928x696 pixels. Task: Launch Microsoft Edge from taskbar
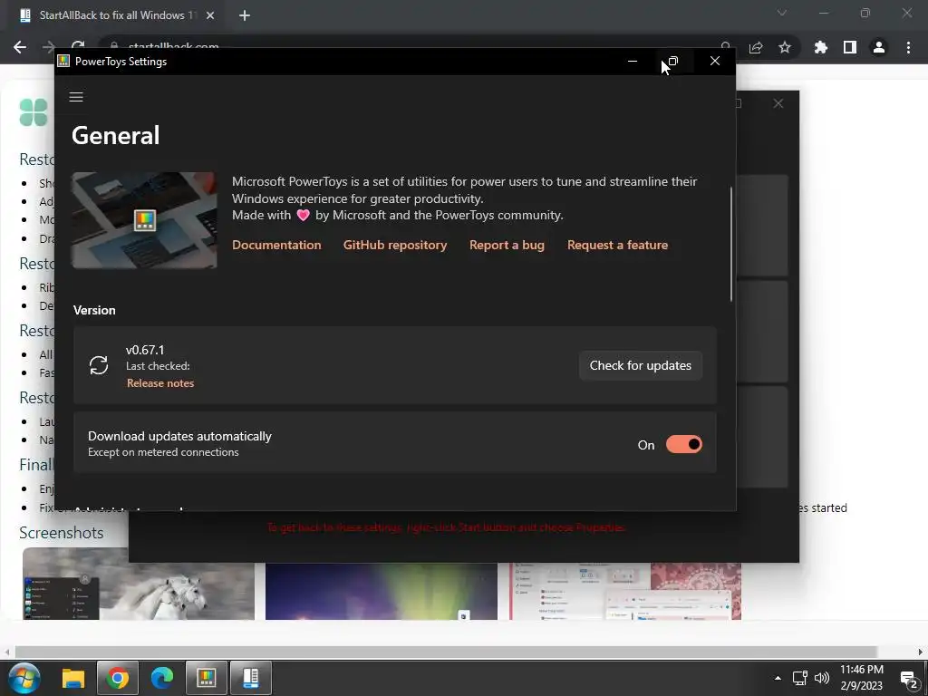point(161,678)
